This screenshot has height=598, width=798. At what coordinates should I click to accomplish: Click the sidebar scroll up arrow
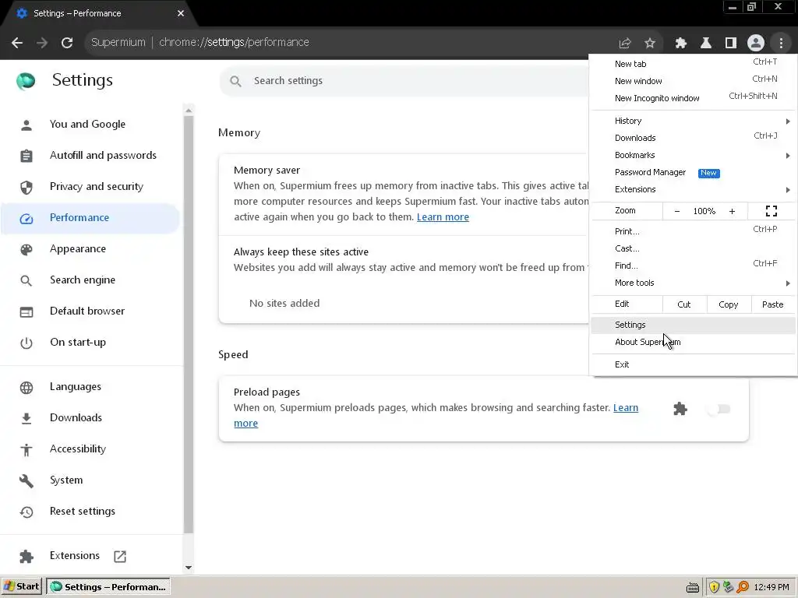pos(189,111)
